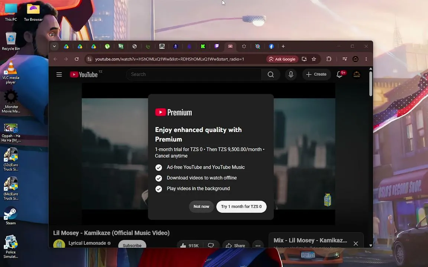
Task: Reload the YouTube page
Action: coord(77,59)
